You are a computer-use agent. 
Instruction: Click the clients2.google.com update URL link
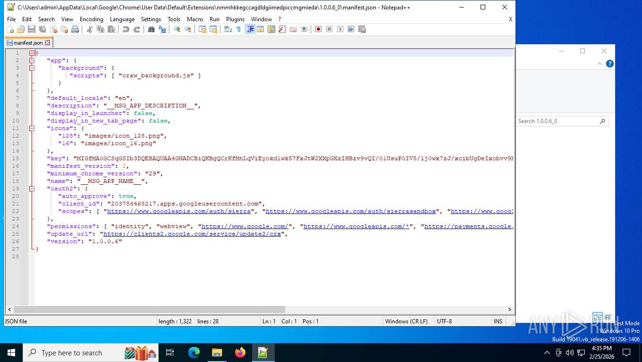point(192,234)
